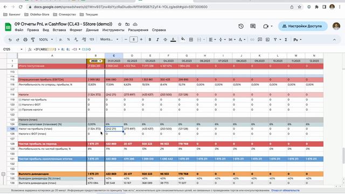Insert a chart from the toolbar
Image resolution: width=345 pixels, height=194 pixels.
[x=267, y=39]
